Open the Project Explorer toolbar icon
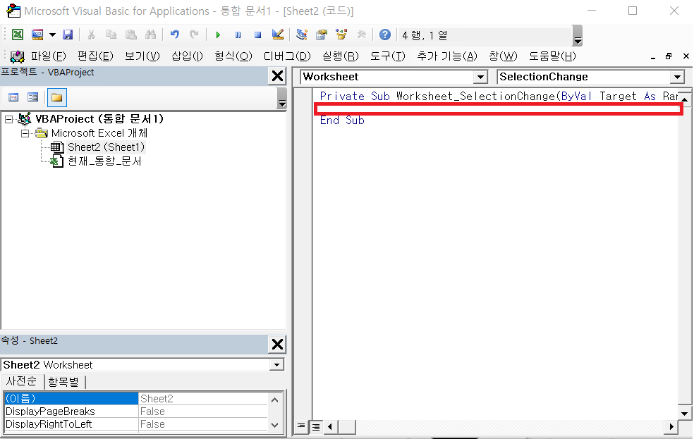The image size is (694, 439). point(301,35)
